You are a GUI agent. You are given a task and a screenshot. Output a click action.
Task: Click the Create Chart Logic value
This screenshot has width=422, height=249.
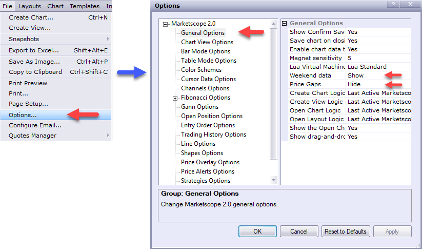coord(378,93)
